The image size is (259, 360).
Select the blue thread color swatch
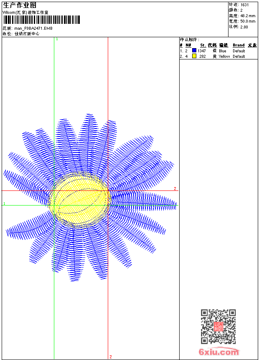point(194,51)
